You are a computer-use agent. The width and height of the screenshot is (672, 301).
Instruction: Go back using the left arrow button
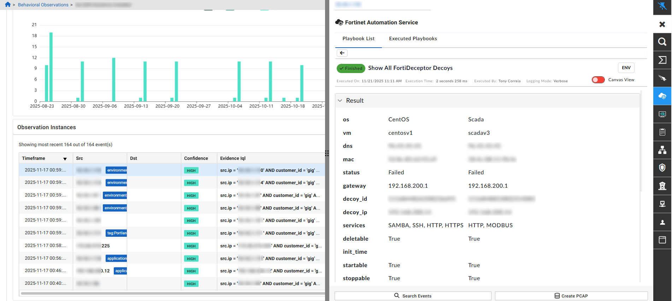click(342, 53)
